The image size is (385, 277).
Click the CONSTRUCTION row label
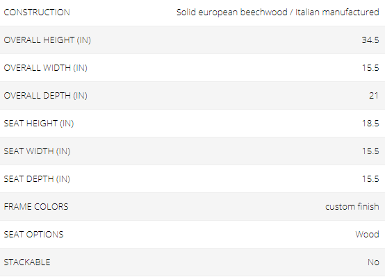(37, 12)
